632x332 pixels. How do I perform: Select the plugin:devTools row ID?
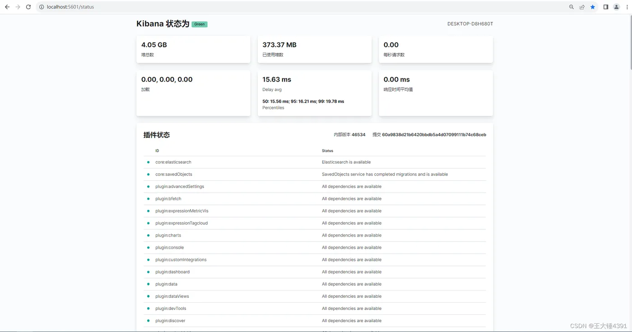[171, 308]
